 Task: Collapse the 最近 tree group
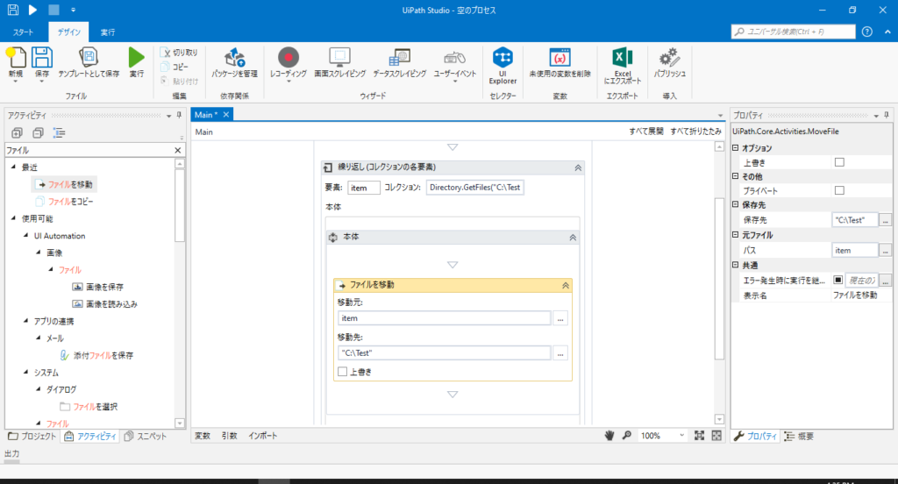14,167
